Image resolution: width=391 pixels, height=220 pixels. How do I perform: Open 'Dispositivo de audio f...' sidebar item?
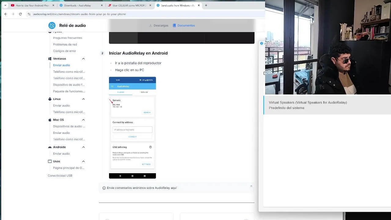[x=69, y=85]
